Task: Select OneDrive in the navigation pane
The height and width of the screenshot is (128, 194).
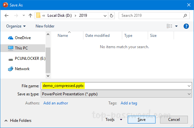Action: point(23,38)
